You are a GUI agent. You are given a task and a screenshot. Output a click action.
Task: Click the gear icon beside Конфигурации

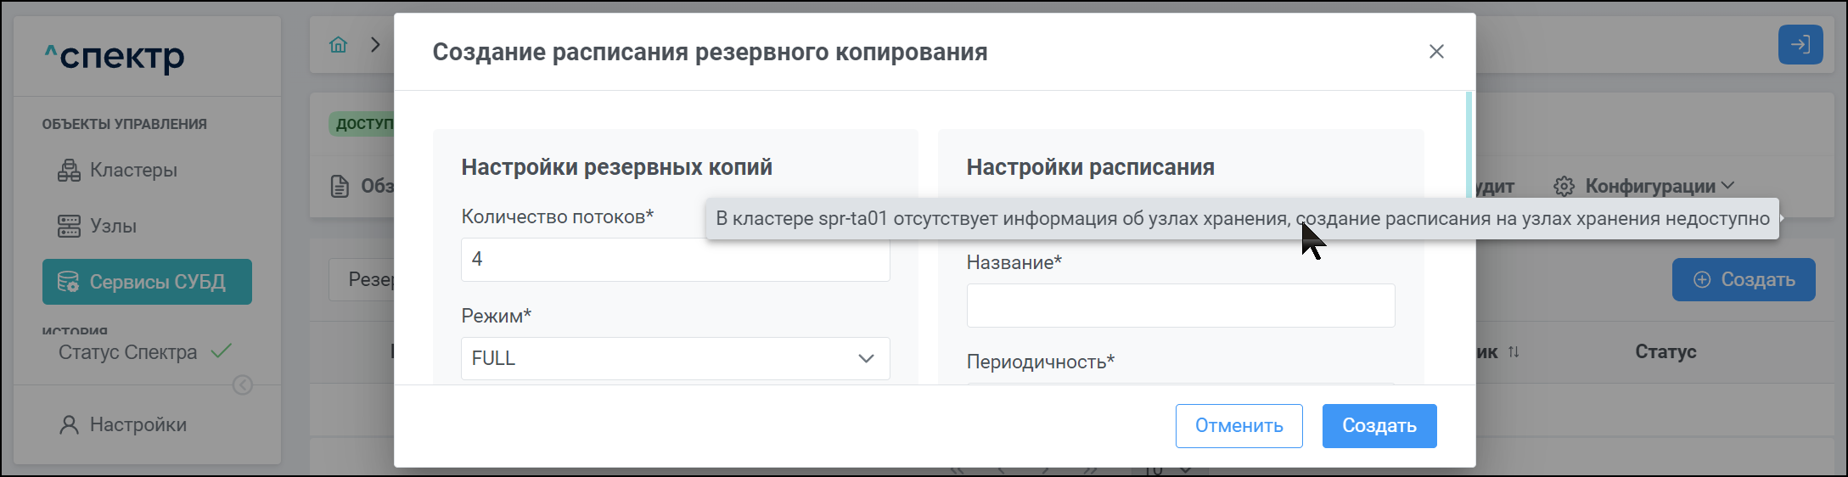coord(1564,187)
